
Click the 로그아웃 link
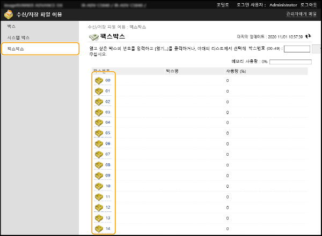[308, 4]
